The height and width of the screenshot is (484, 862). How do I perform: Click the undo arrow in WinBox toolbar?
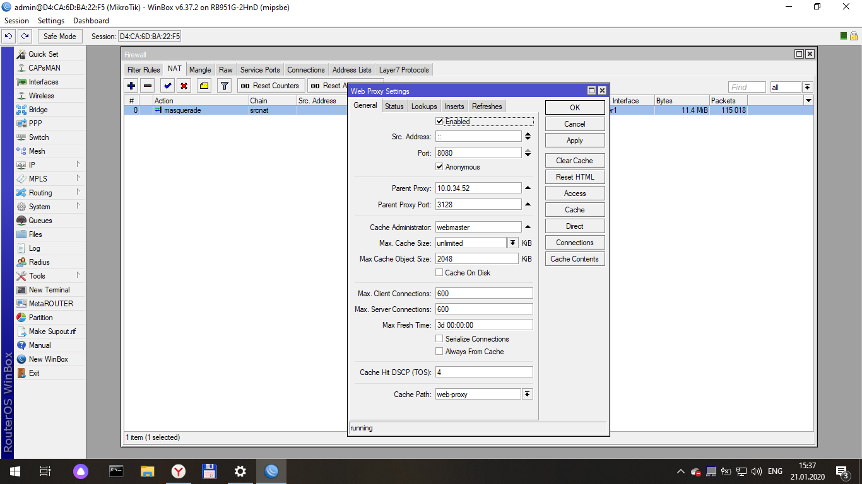9,37
